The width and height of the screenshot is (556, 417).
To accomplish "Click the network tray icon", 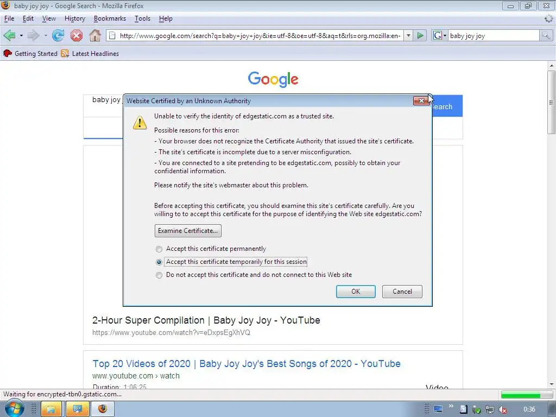I will tap(490, 409).
